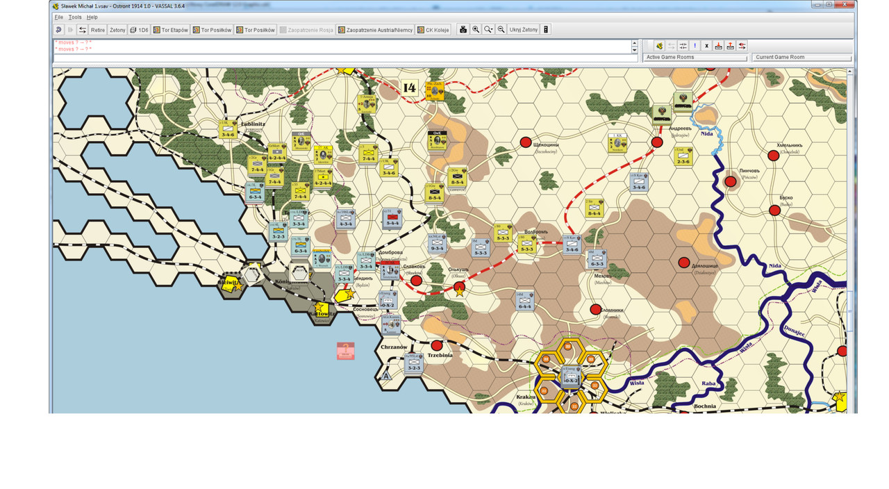This screenshot has height=489, width=889.
Task: Click the zoom out magnifier icon
Action: (x=501, y=30)
